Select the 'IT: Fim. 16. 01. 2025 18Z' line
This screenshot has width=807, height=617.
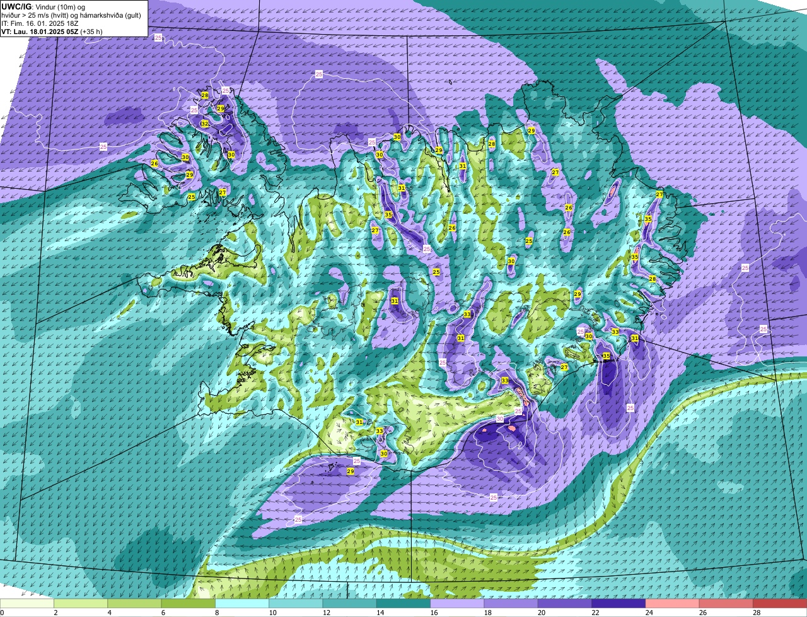[x=40, y=23]
